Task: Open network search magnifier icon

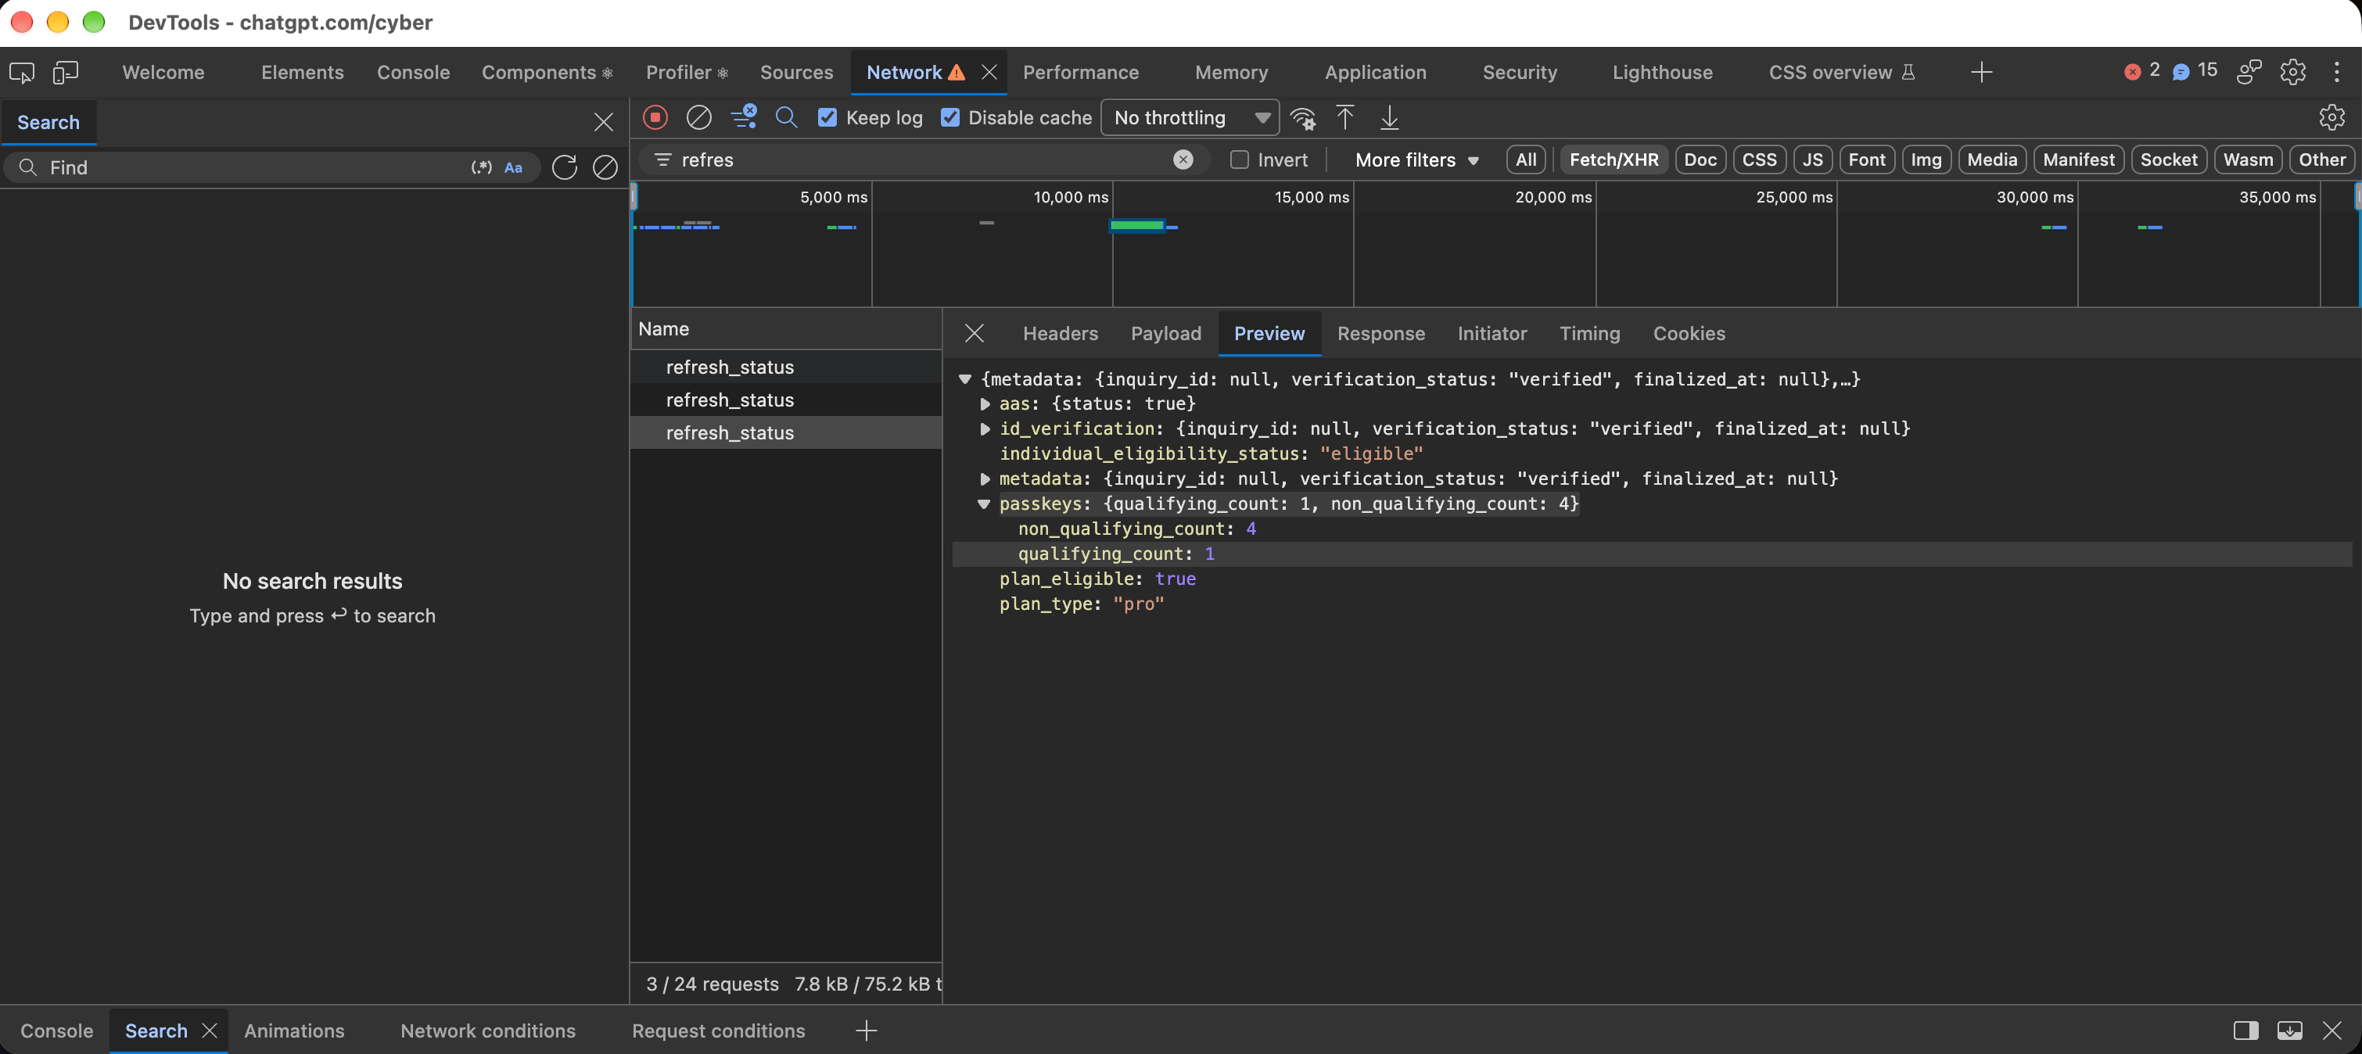Action: (x=786, y=117)
